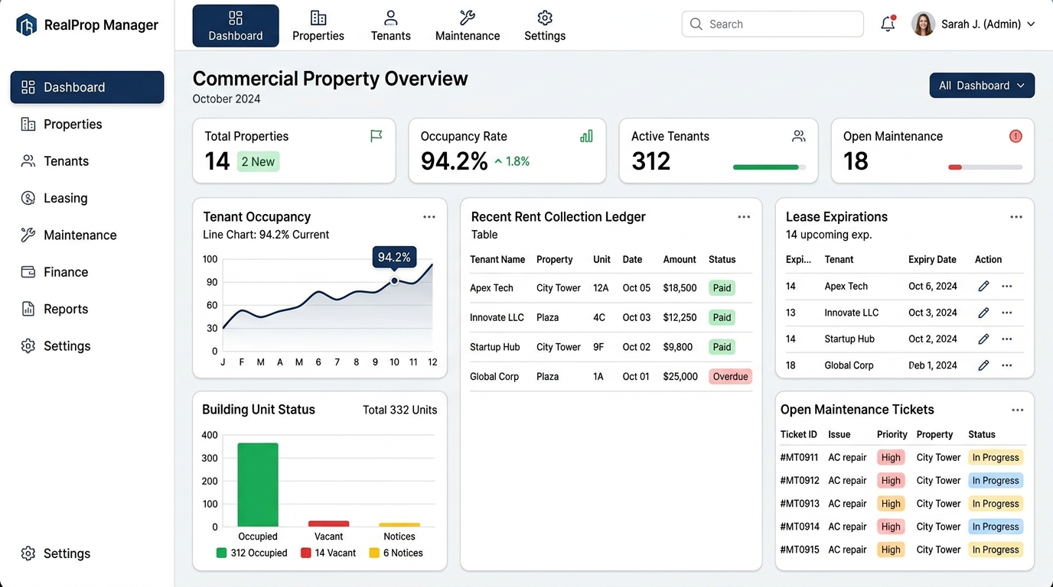
Task: Click the green Occupied bar in chart
Action: point(258,485)
